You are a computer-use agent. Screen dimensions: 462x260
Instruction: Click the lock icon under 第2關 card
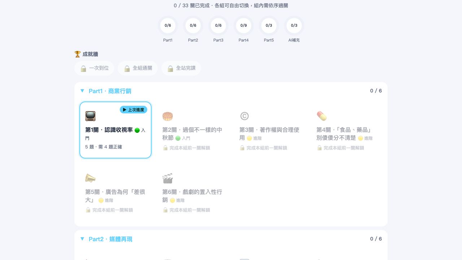click(x=165, y=148)
